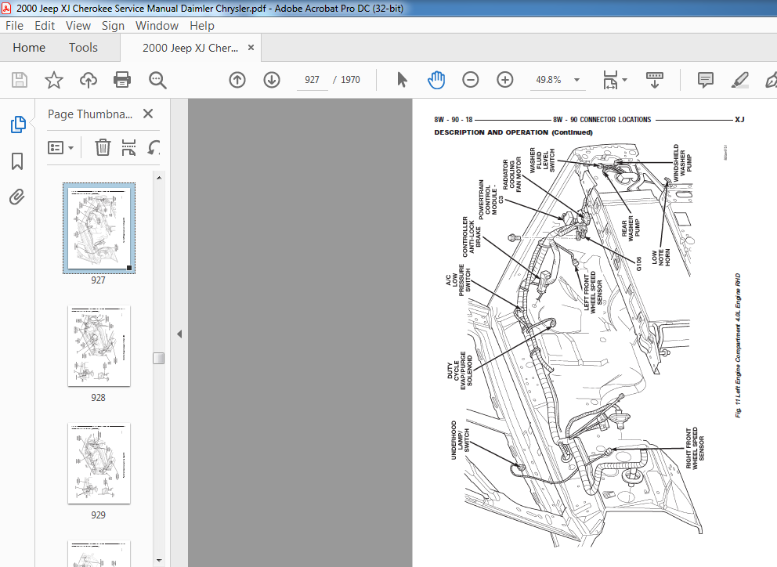Click the 928 label under second thumbnail
The height and width of the screenshot is (567, 777).
[98, 398]
